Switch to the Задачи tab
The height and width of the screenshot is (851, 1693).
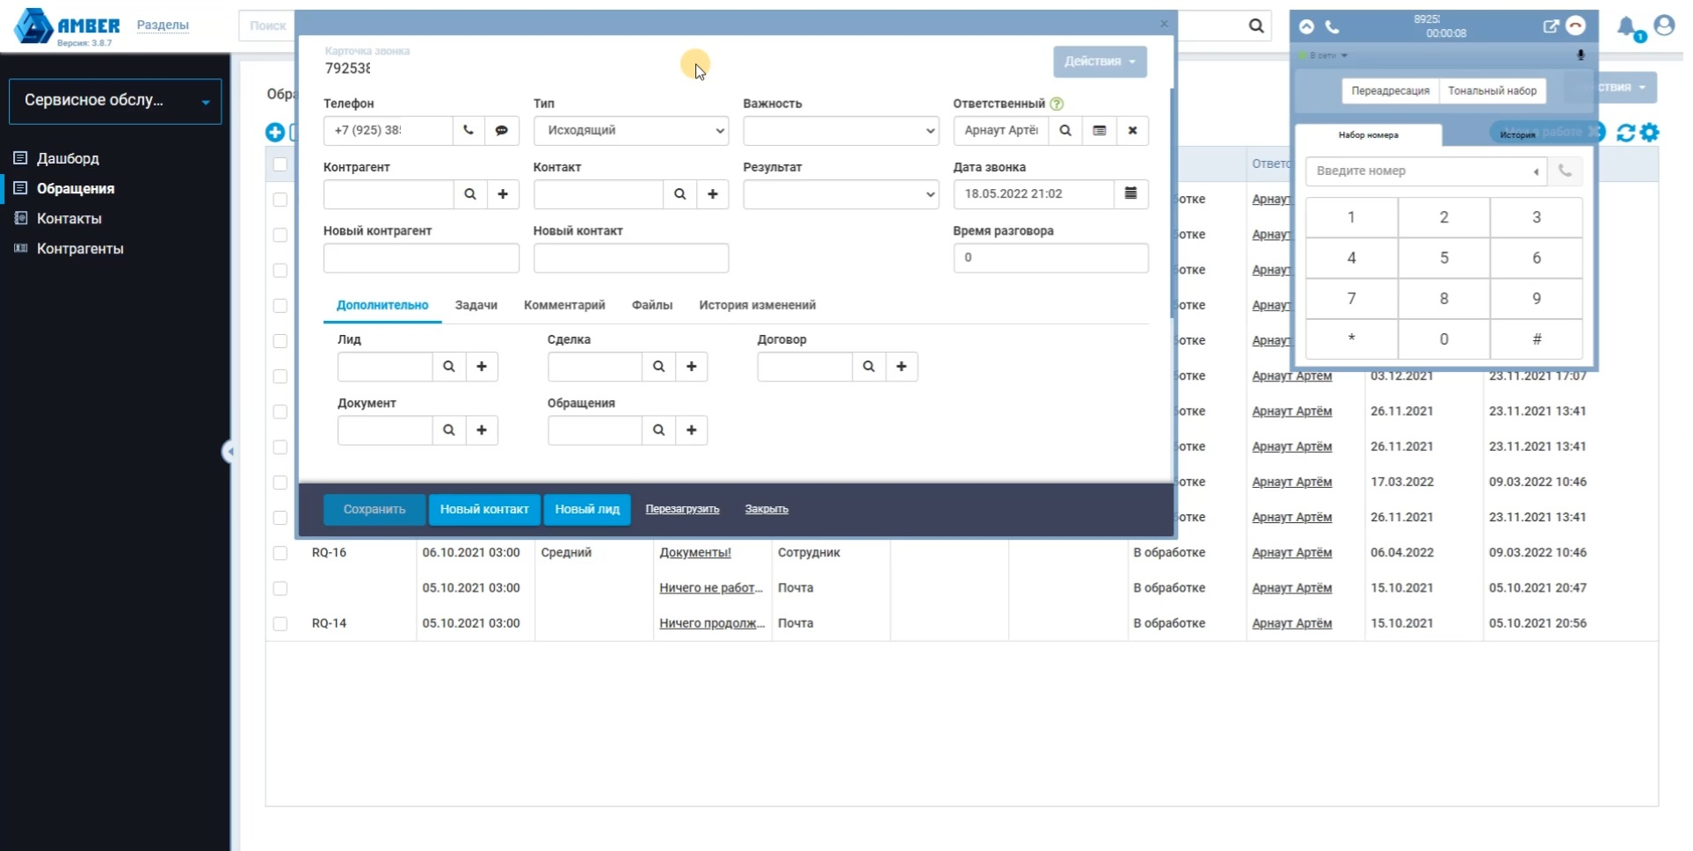(x=476, y=305)
